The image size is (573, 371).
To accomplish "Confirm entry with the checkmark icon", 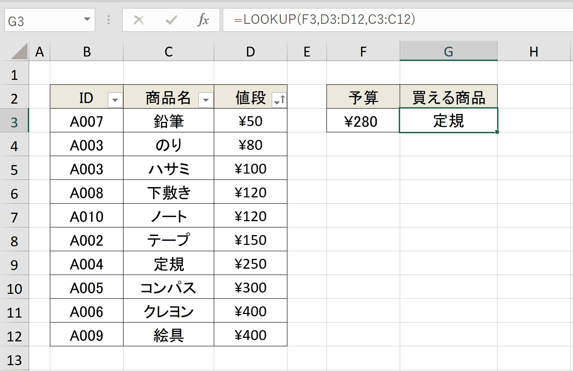I will [x=171, y=20].
